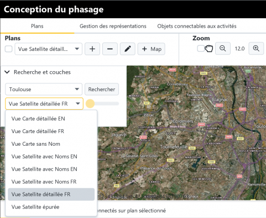Collapse the Recherche et couches section
The height and width of the screenshot is (218, 266).
(7, 72)
